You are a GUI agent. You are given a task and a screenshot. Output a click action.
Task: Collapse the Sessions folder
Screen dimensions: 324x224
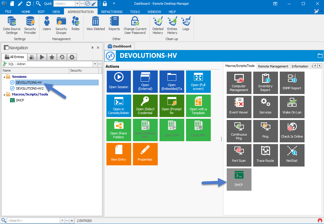pyautogui.click(x=4, y=76)
